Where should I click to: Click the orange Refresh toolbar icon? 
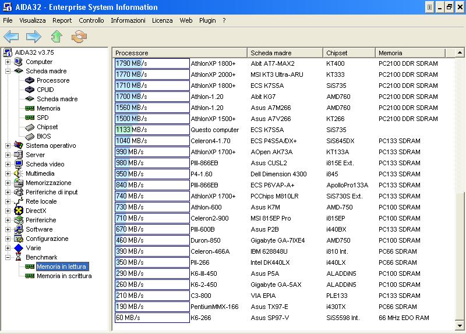[79, 37]
